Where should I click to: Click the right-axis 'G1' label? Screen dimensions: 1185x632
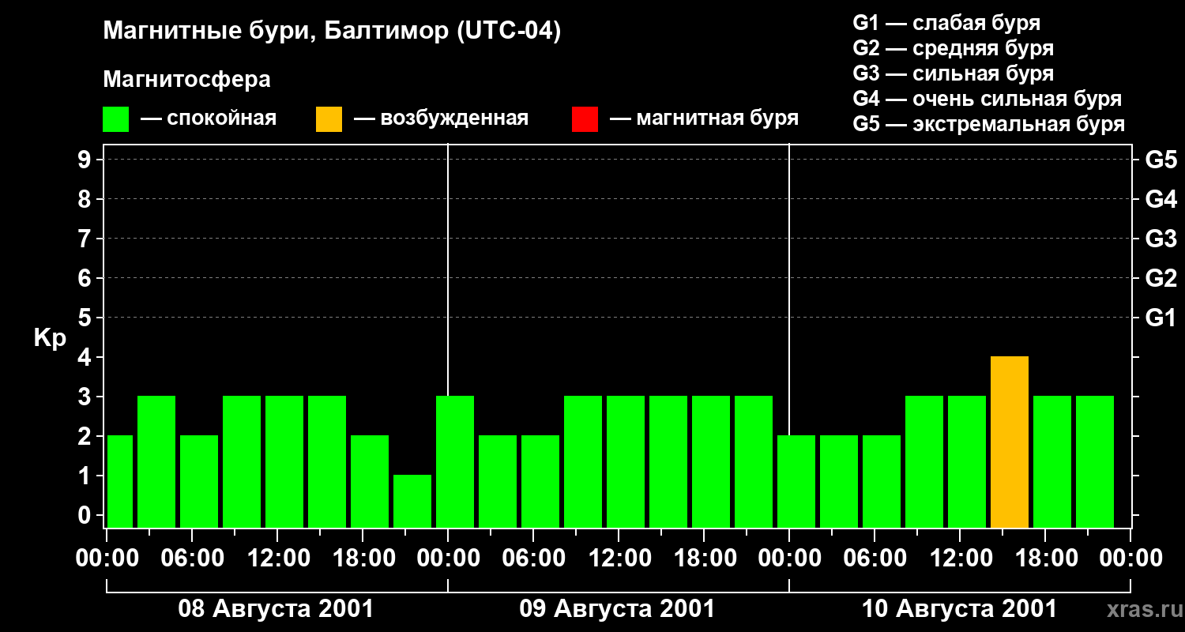(x=1161, y=318)
